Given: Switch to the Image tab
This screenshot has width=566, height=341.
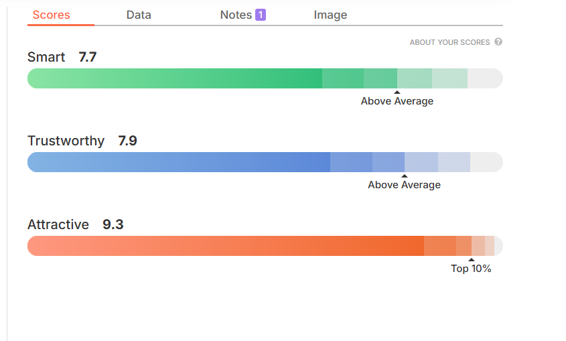Looking at the screenshot, I should pyautogui.click(x=330, y=15).
